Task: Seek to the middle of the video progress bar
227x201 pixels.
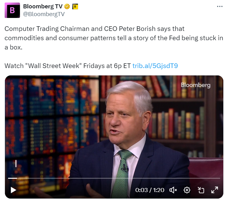Action: (114, 178)
